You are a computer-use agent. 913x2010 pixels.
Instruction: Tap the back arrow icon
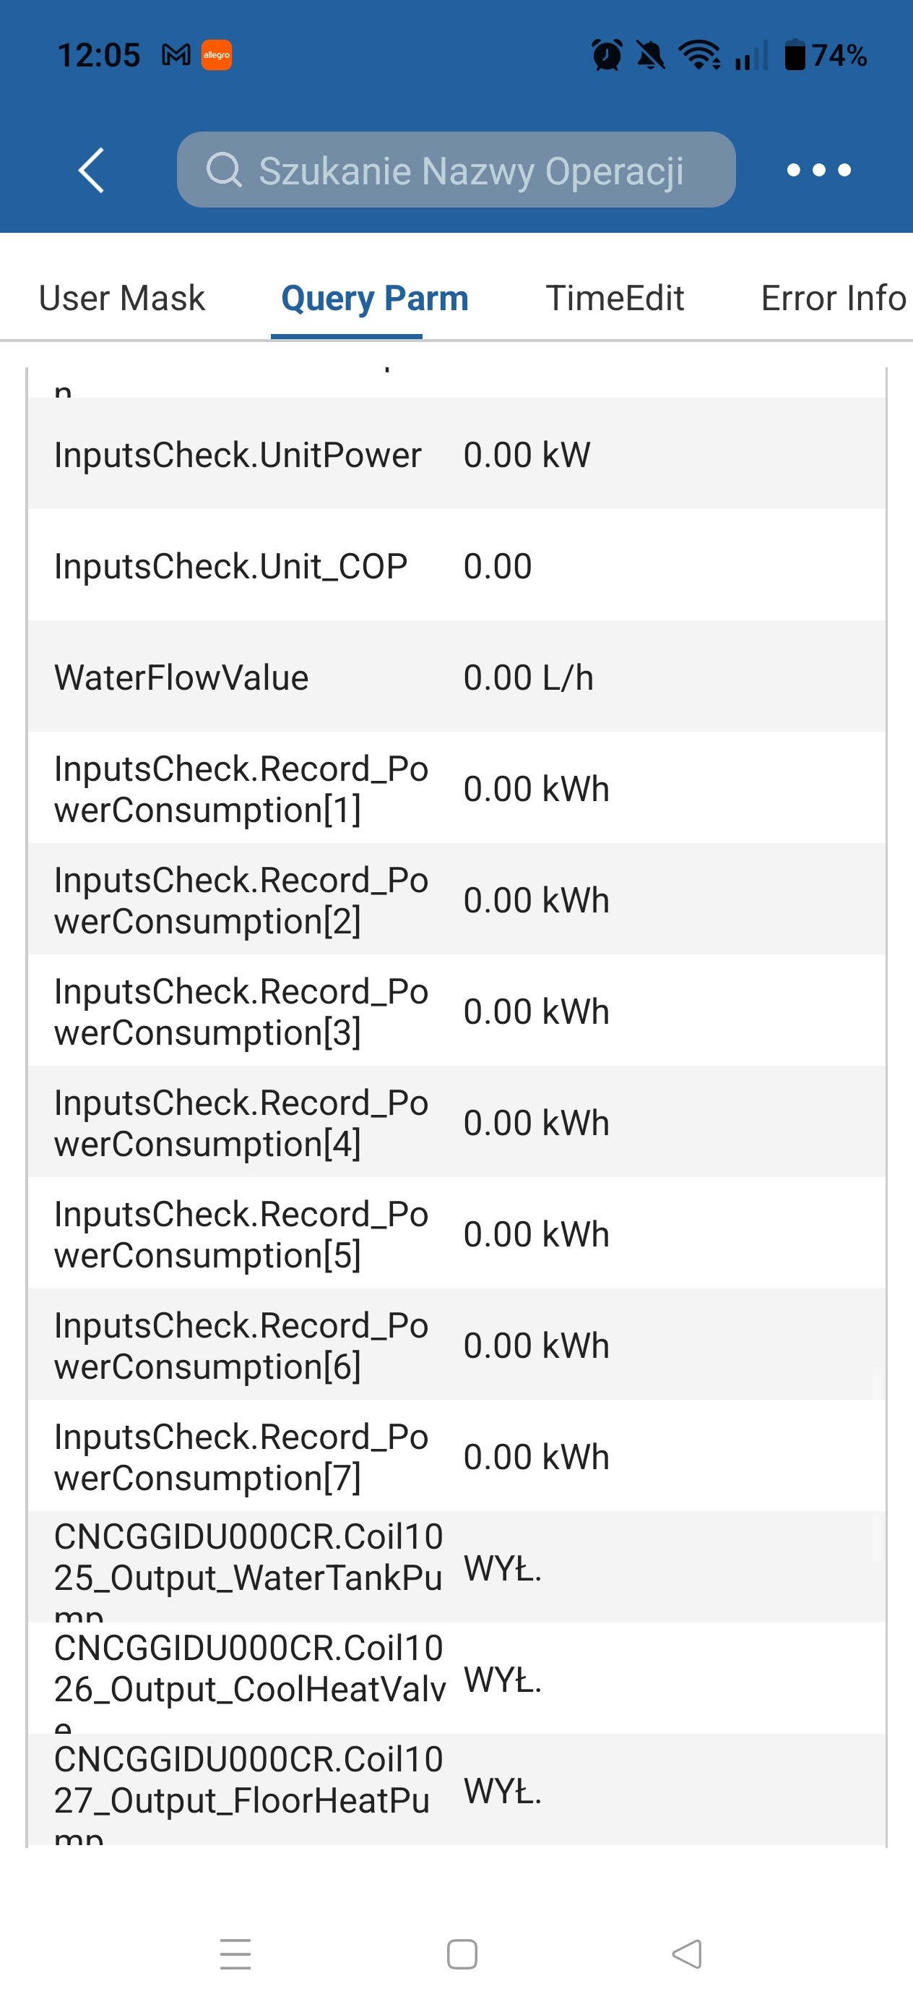tap(91, 169)
